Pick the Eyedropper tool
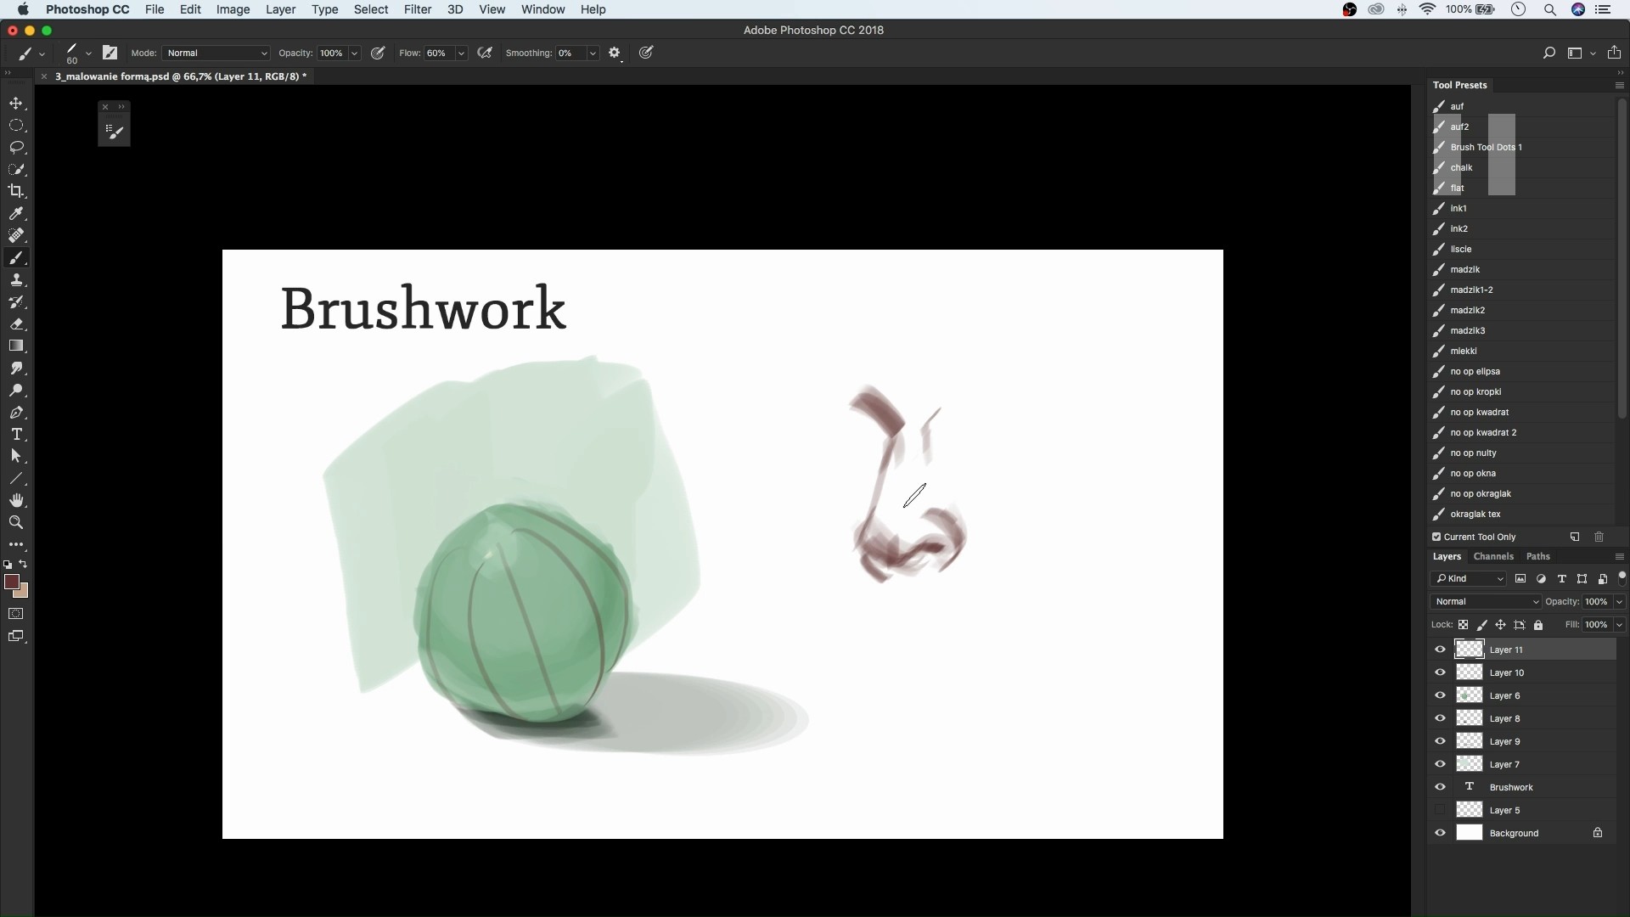1630x917 pixels. click(x=16, y=213)
